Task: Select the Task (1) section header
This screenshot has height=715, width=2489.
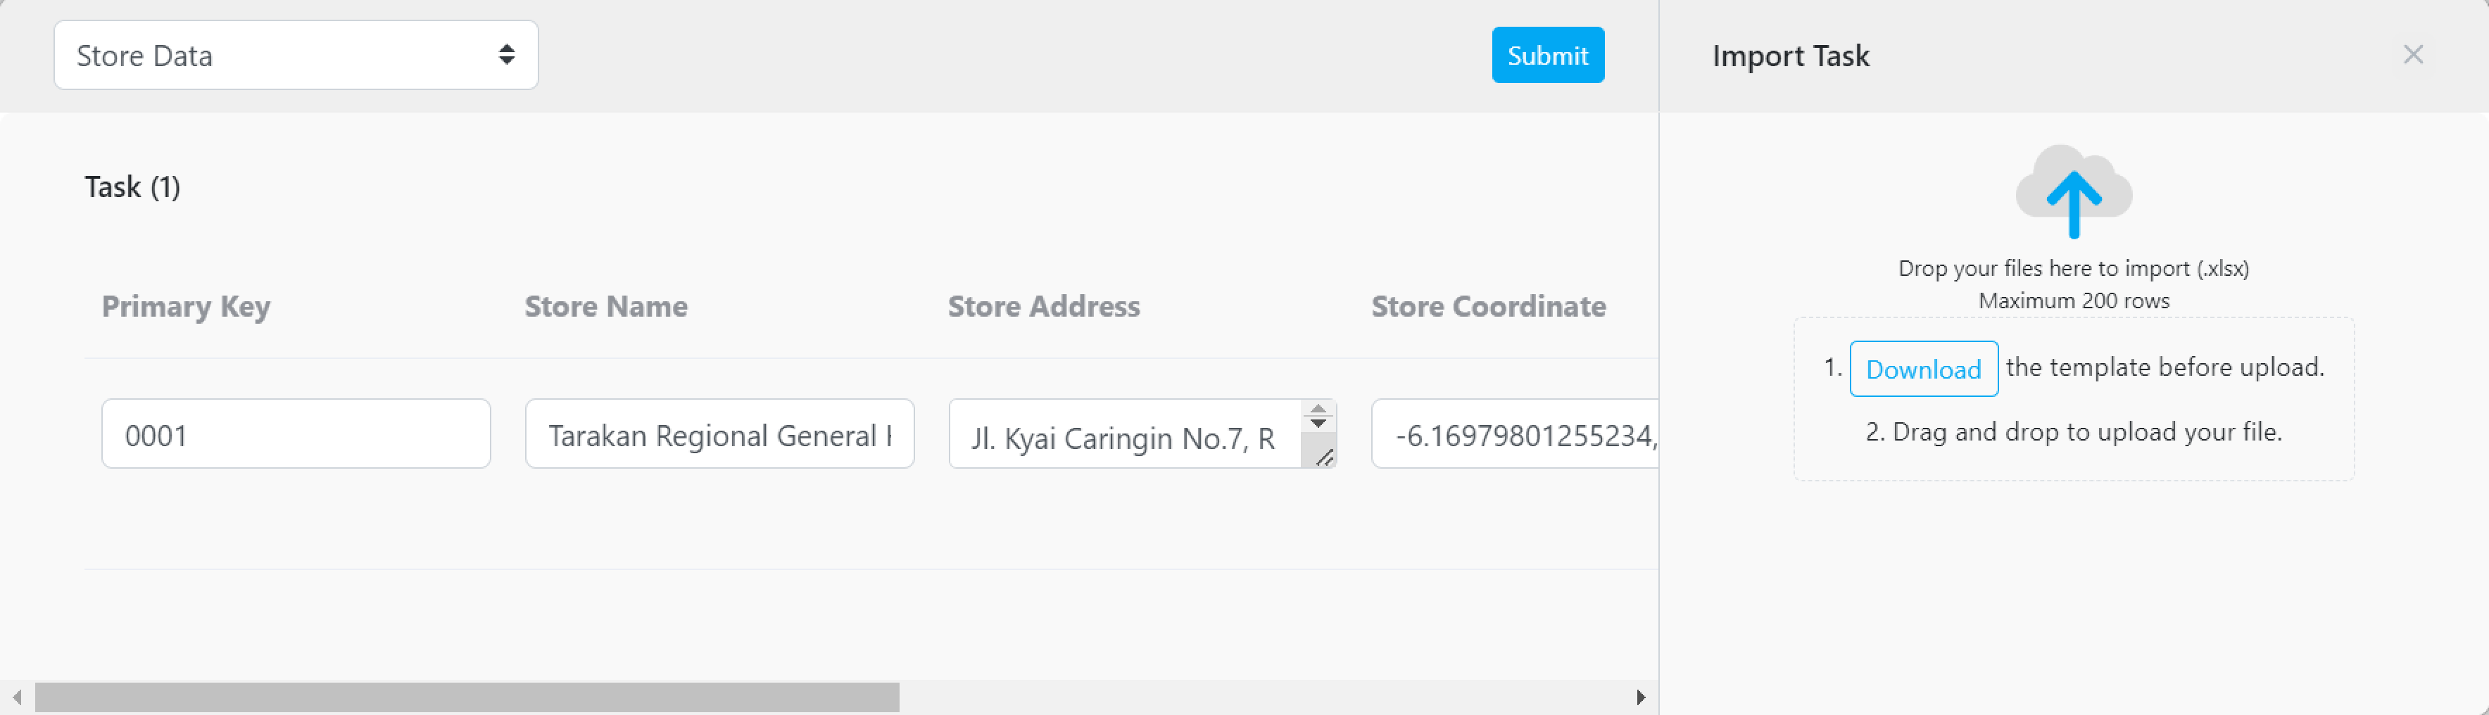Action: click(x=132, y=186)
